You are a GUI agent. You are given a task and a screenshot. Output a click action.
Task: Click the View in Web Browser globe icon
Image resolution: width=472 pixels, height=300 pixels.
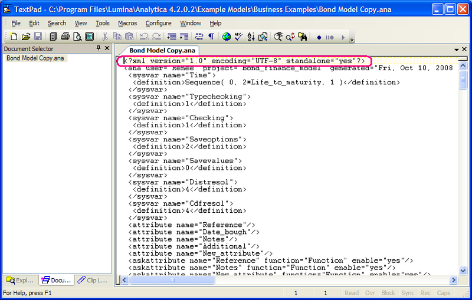[227, 37]
